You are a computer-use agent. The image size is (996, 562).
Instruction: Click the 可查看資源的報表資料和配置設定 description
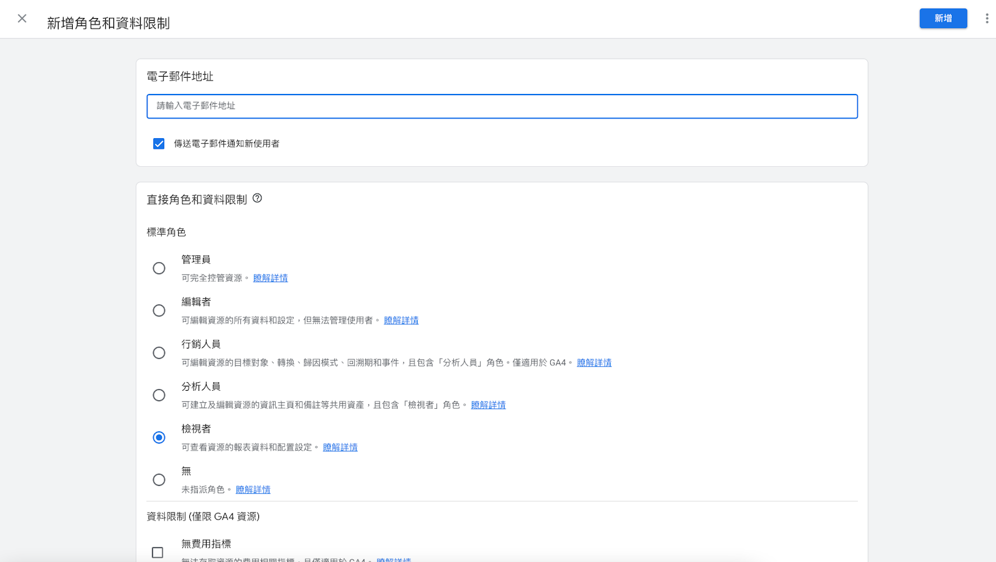[x=250, y=447]
